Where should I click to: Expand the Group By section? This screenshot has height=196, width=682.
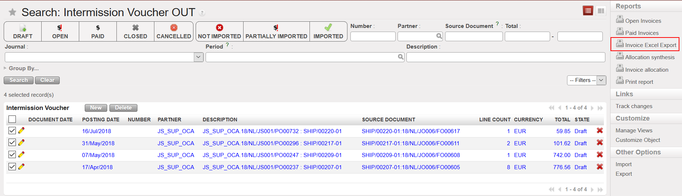pyautogui.click(x=22, y=68)
